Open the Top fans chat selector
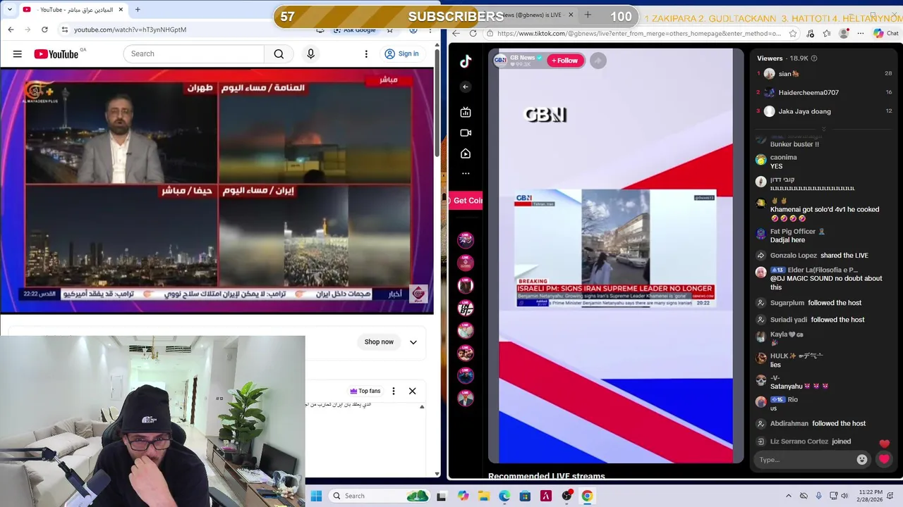Image resolution: width=903 pixels, height=507 pixels. click(365, 391)
